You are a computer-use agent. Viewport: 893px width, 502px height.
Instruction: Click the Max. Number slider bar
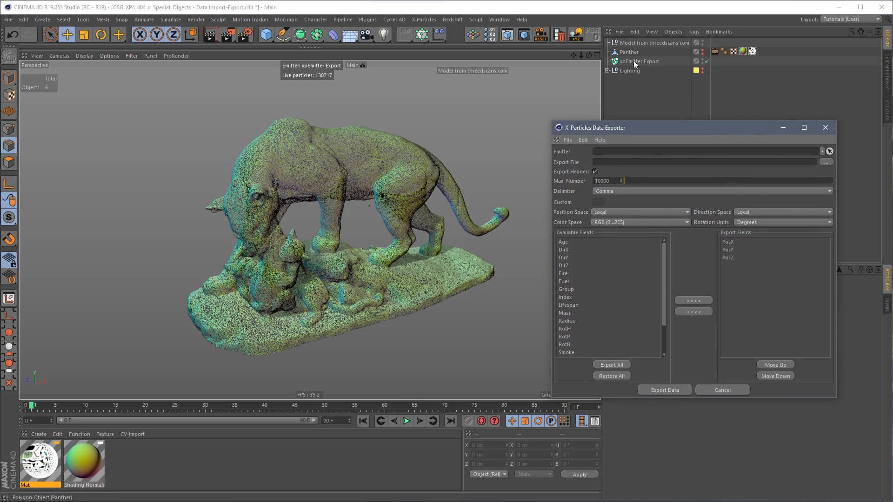[x=728, y=181]
